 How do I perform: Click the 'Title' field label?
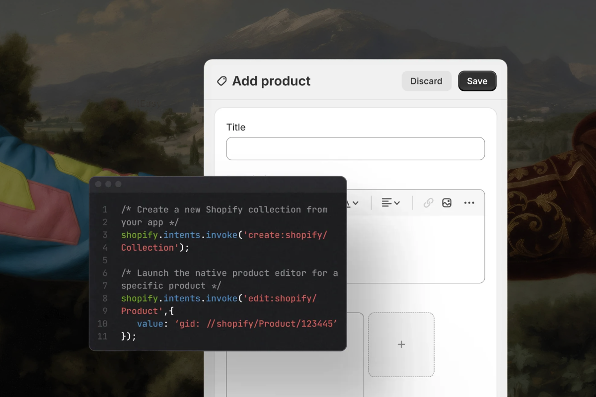[x=236, y=127]
